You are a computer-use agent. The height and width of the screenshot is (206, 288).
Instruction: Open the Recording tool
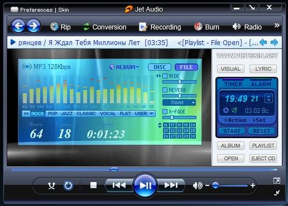pos(160,27)
